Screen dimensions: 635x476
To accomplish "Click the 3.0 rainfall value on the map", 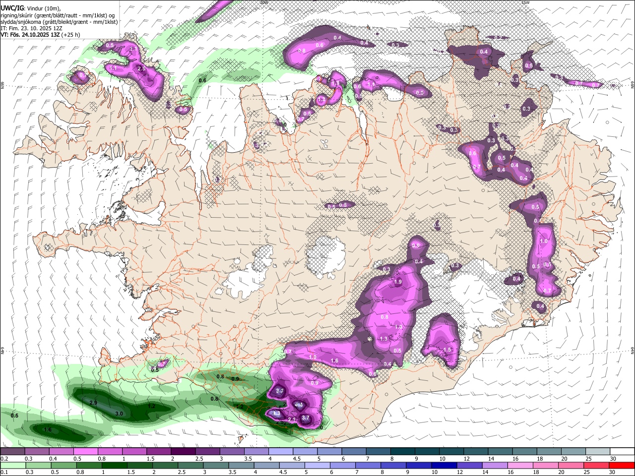I will 119,413.
